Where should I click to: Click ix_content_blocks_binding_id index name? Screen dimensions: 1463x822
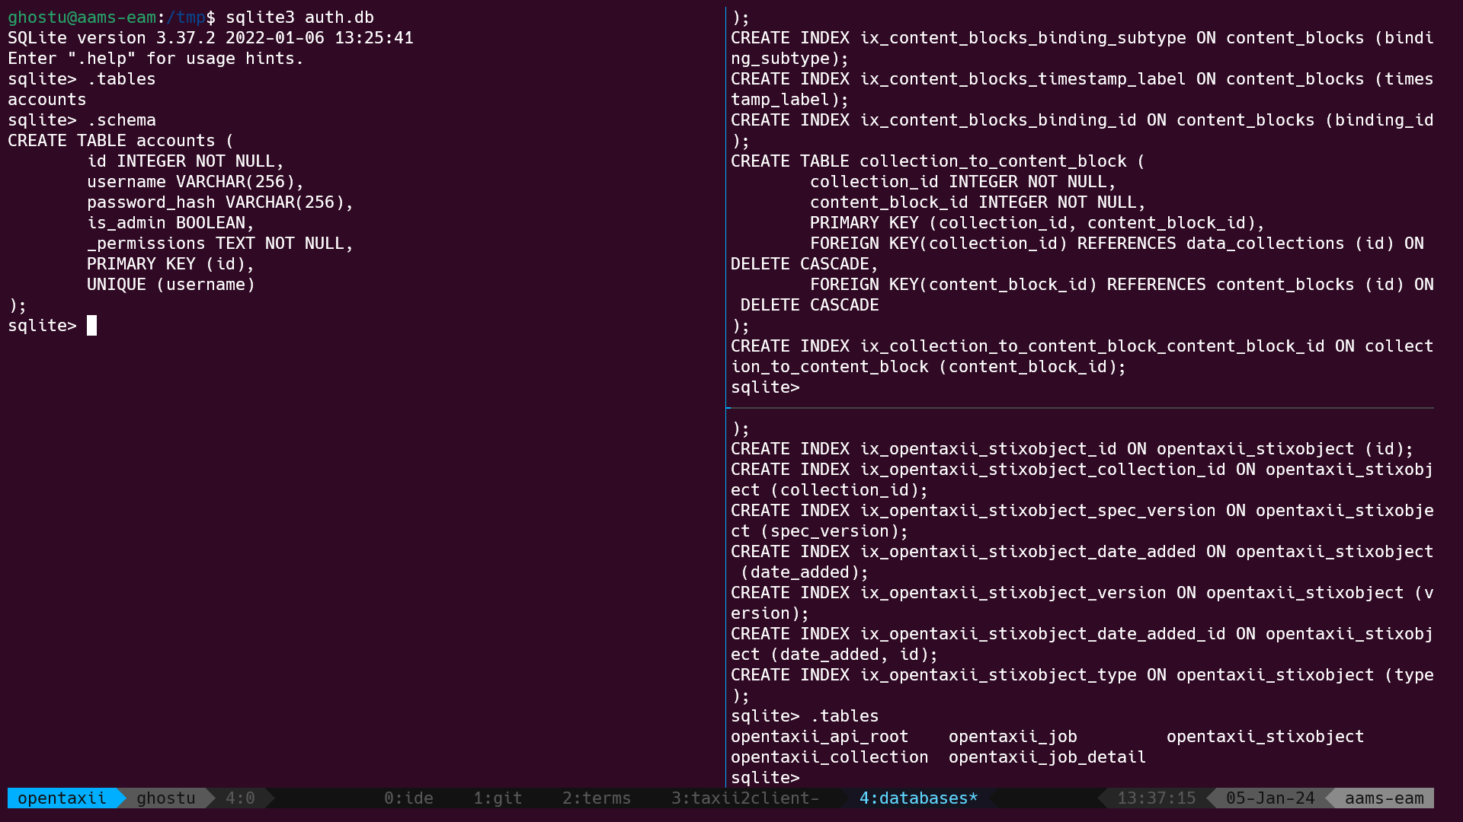click(x=997, y=120)
